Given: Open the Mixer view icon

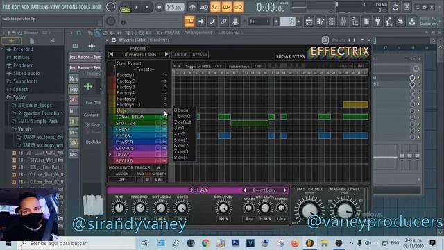Looking at the screenshot, I should [x=343, y=22].
